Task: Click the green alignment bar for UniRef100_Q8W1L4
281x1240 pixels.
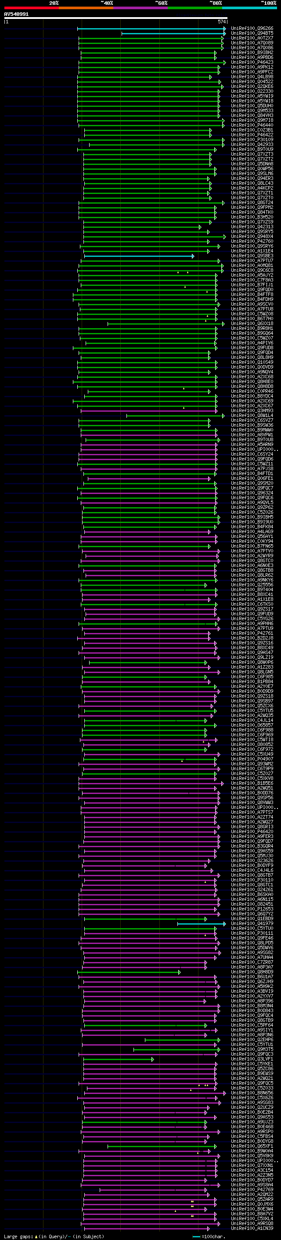Action: tap(175, 416)
